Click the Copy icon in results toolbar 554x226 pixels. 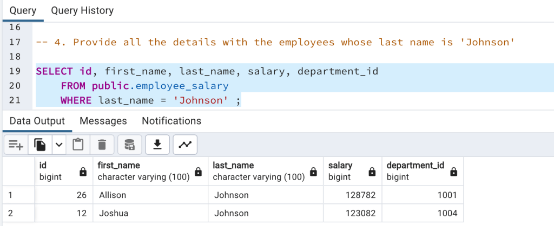40,145
